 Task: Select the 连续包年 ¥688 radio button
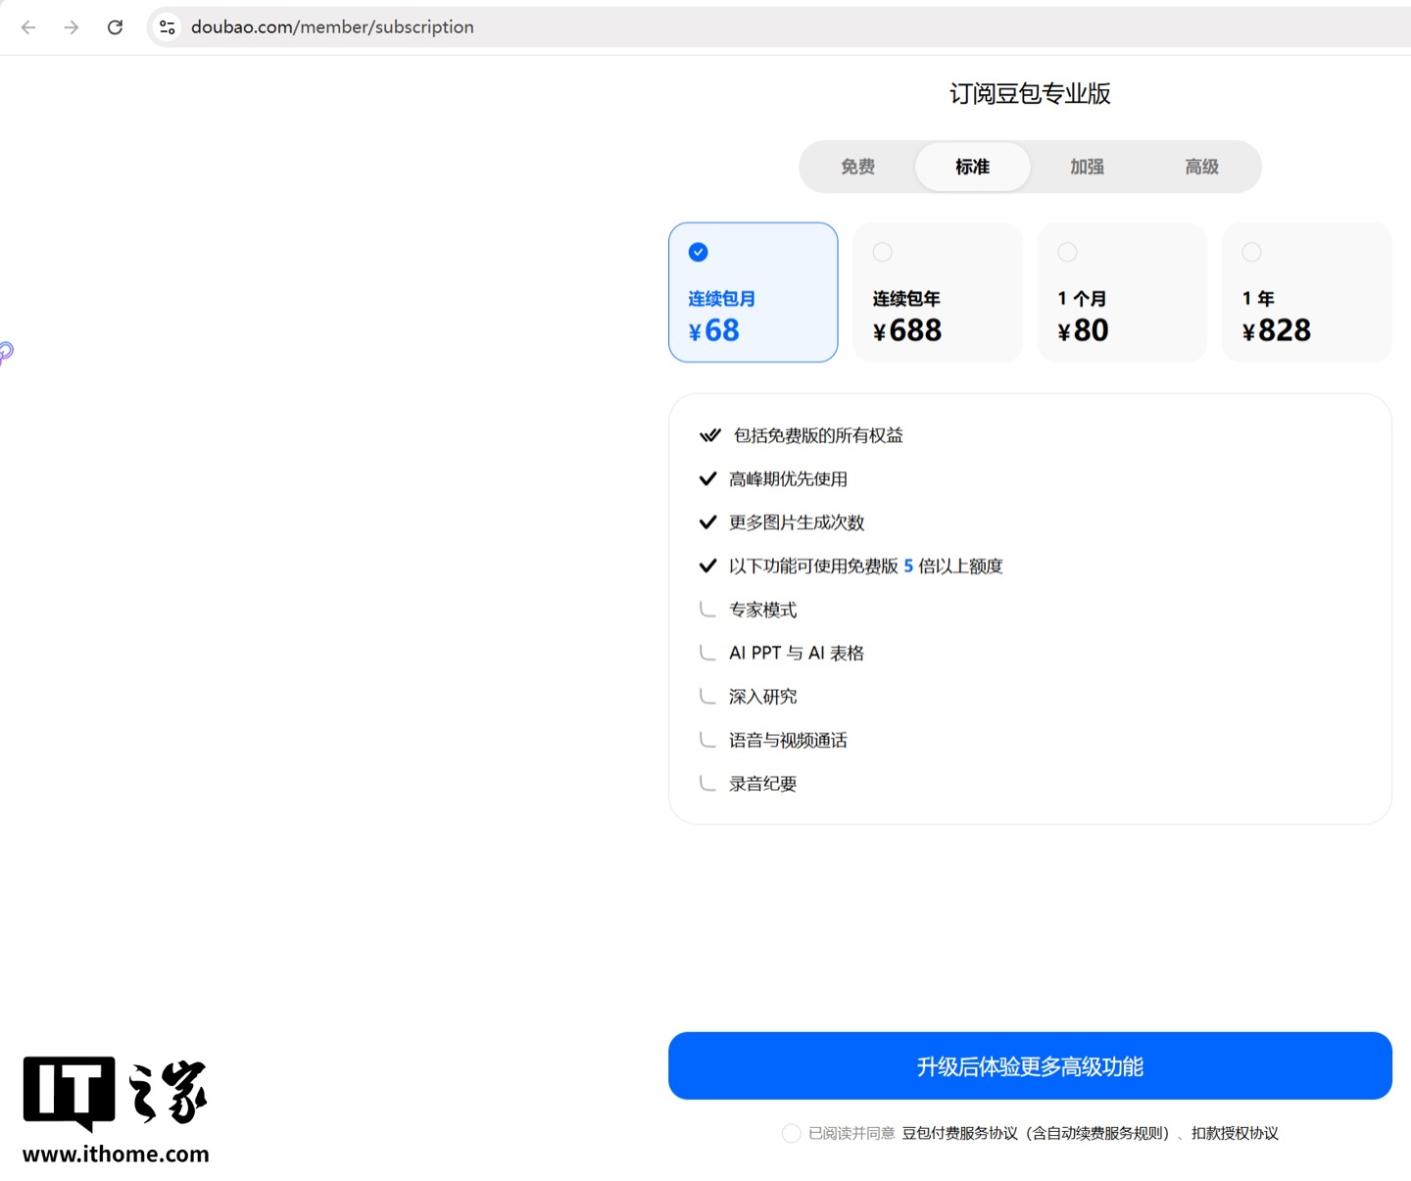click(883, 252)
